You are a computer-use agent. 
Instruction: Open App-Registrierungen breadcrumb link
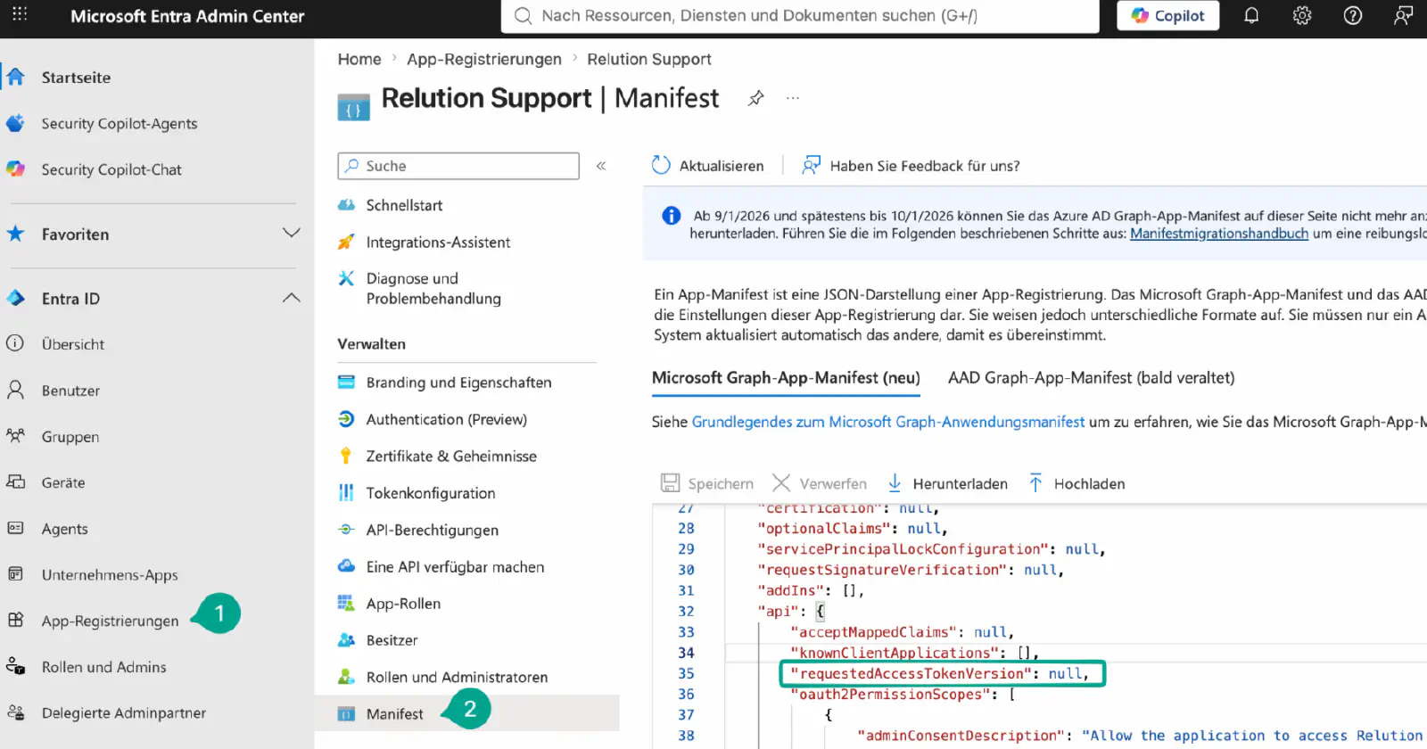[484, 59]
